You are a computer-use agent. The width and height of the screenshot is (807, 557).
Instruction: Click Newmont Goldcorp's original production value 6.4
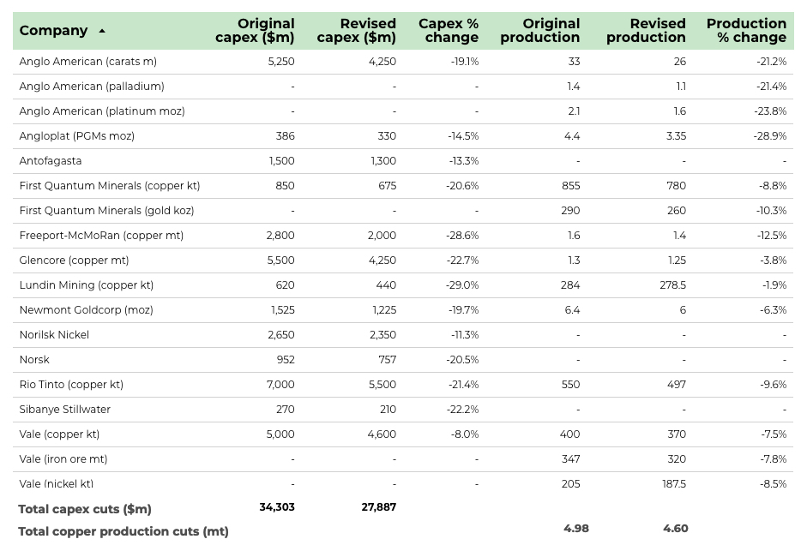tap(572, 310)
